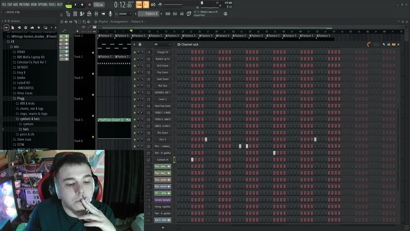Image resolution: width=410 pixels, height=231 pixels.
Task: Click the 150.000 tempo field
Action: 99,4
